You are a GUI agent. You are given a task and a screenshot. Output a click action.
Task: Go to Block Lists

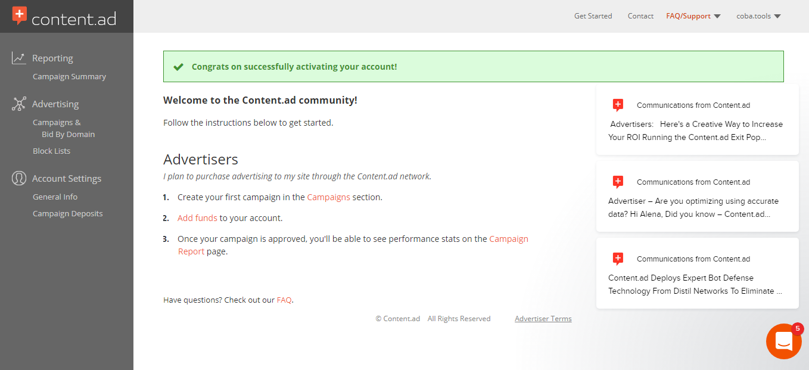[x=51, y=151]
